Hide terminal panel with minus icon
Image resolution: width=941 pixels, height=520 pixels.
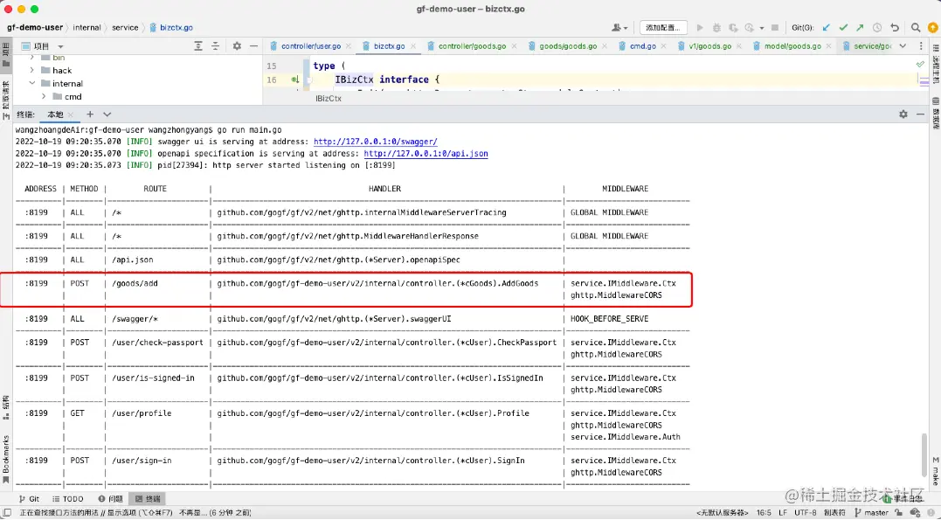point(921,114)
